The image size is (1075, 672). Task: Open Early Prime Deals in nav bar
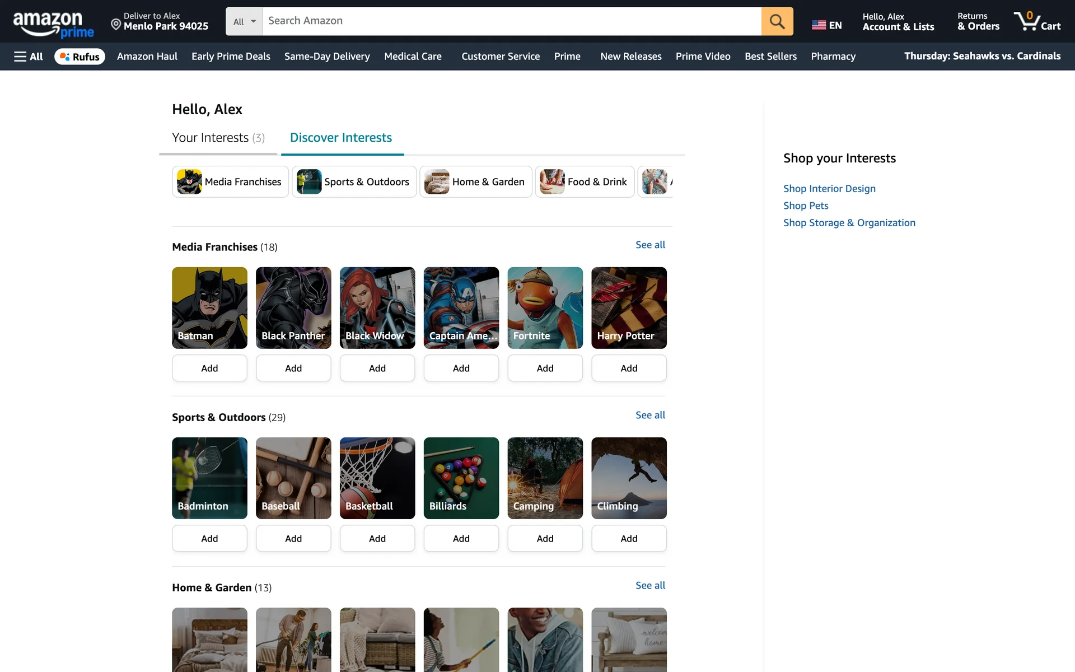click(231, 57)
